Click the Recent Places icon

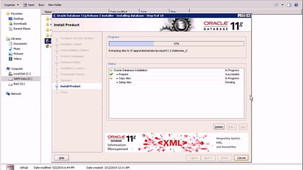[10, 28]
